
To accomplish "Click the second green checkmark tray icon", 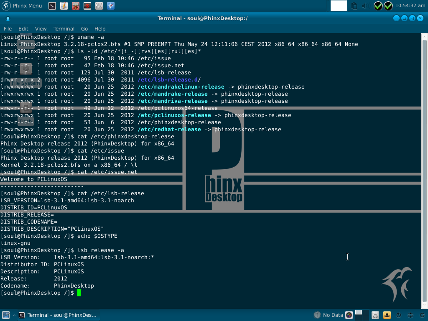I will click(388, 6).
